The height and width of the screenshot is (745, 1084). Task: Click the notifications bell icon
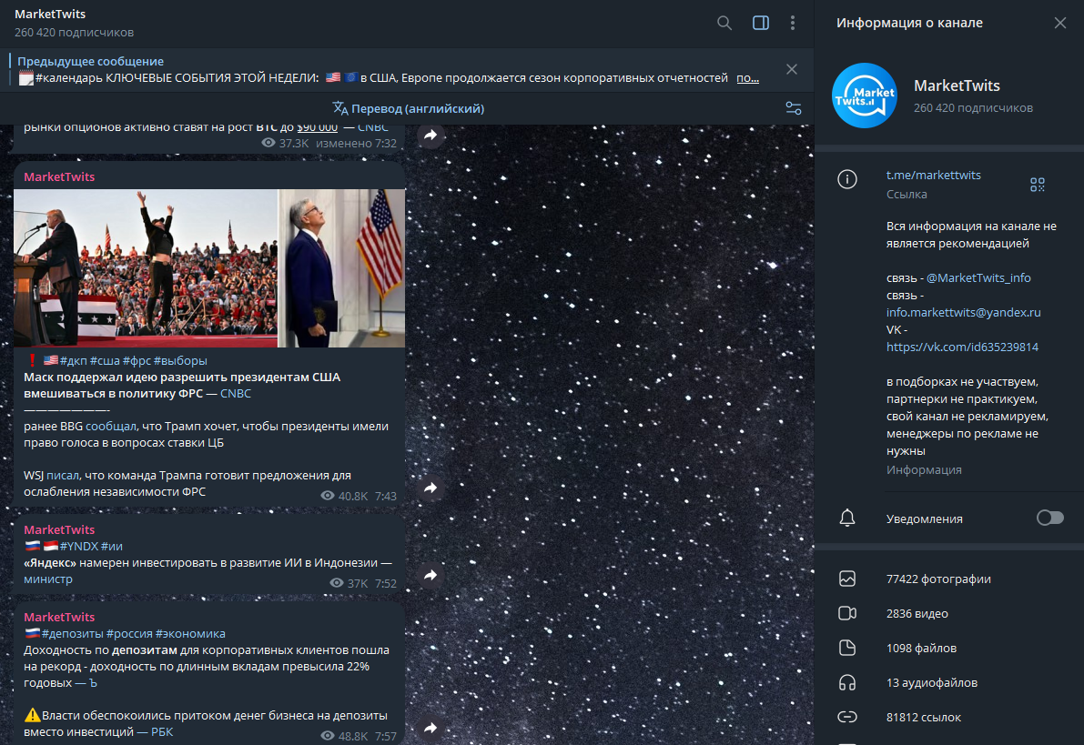(846, 518)
